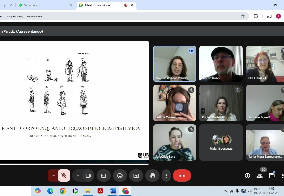This screenshot has width=284, height=196.
Task: Show hidden system tray icons
Action: (x=225, y=191)
